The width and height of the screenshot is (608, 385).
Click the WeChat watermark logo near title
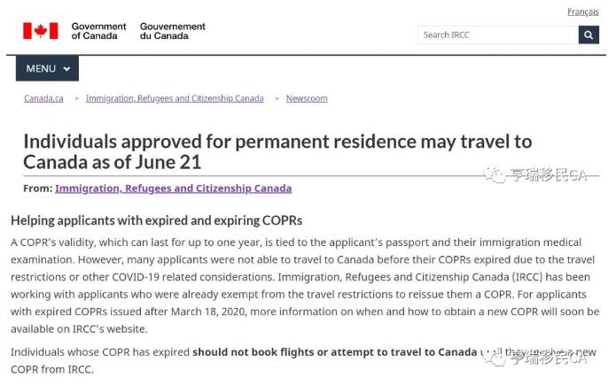point(494,175)
